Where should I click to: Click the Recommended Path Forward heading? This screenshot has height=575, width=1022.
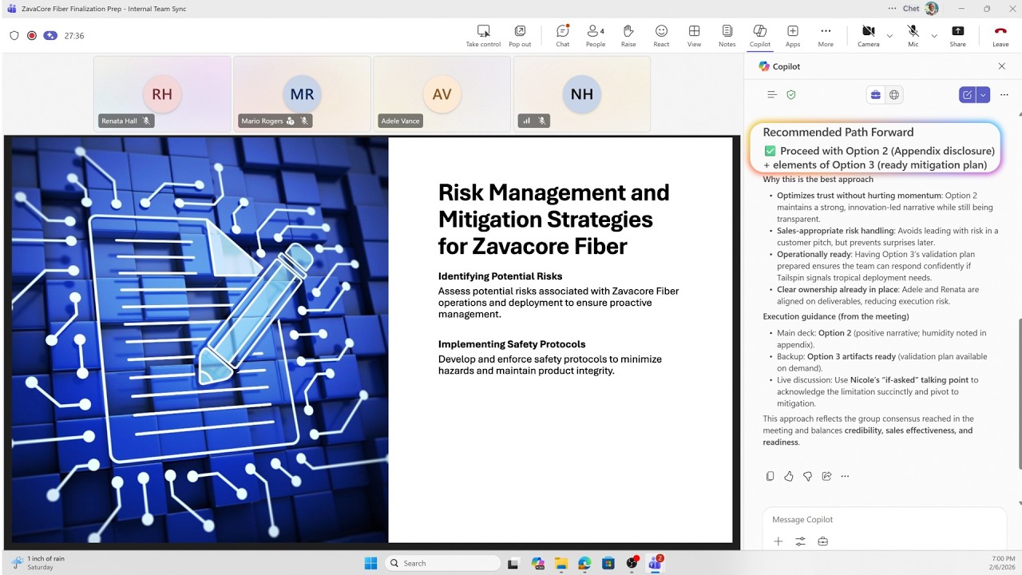click(x=838, y=133)
